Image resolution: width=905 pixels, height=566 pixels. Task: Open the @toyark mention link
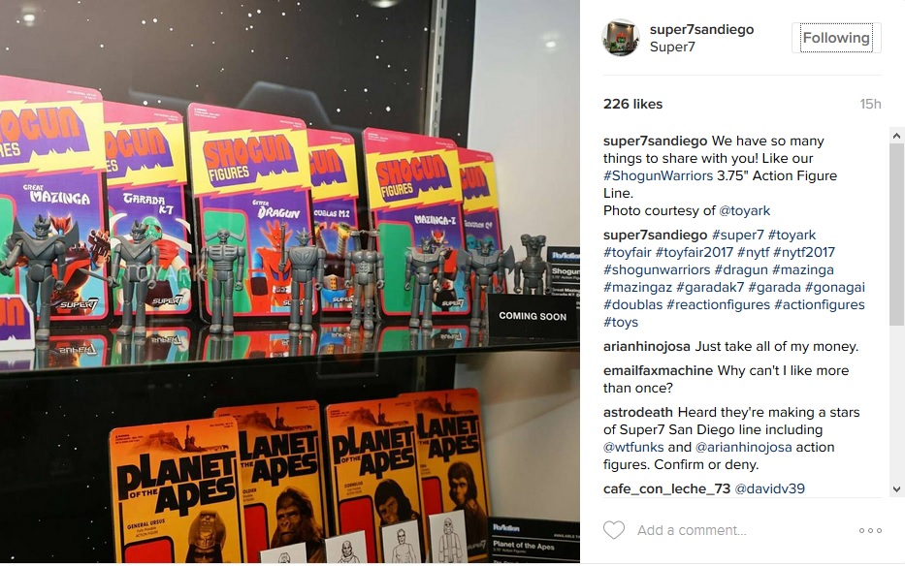(x=745, y=210)
